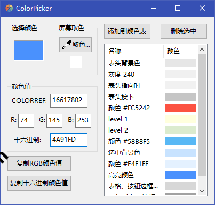Click the B value field showing 253

tap(83, 121)
